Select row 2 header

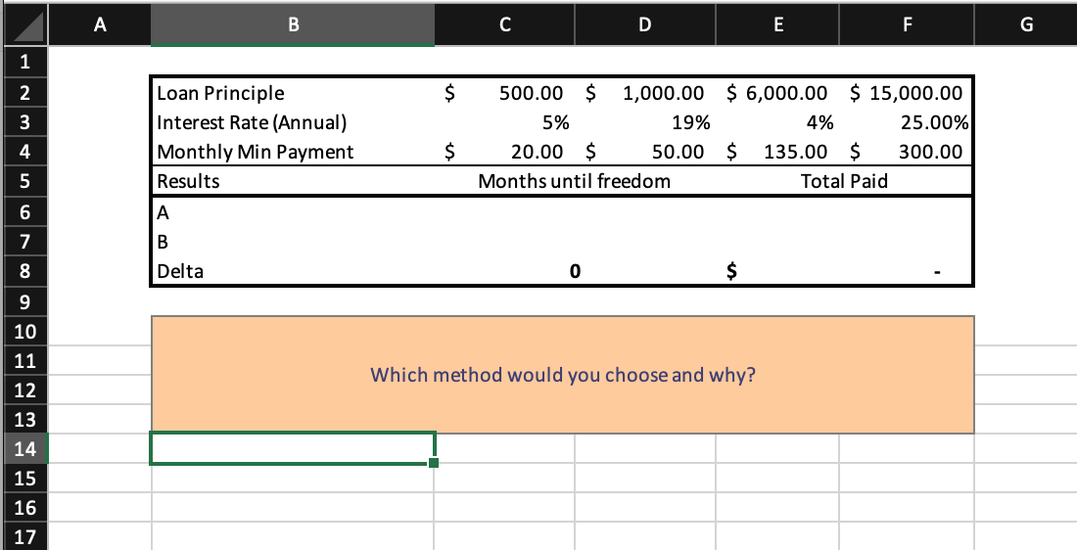tap(24, 92)
